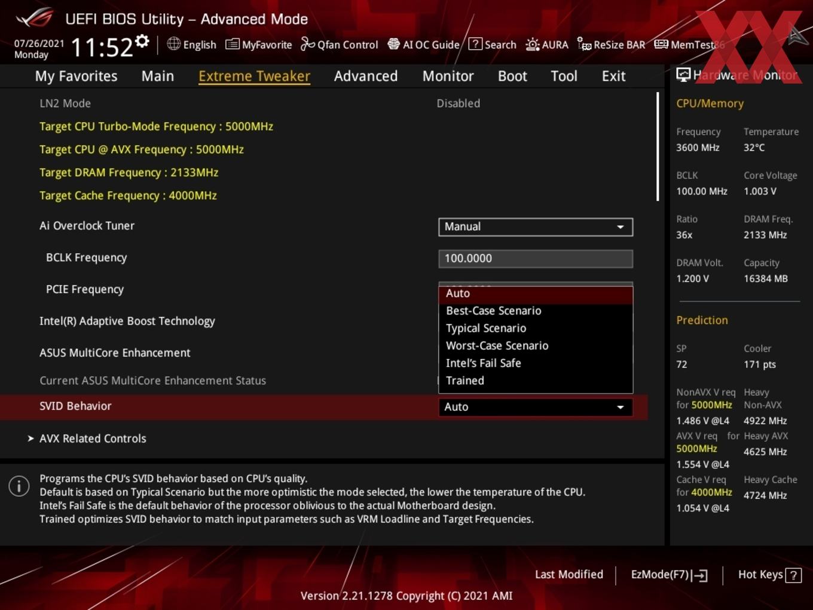The width and height of the screenshot is (813, 610).
Task: Choose Typical Scenario option
Action: click(x=536, y=328)
